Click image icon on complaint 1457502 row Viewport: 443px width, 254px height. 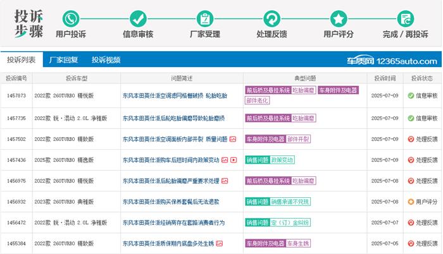(x=233, y=139)
